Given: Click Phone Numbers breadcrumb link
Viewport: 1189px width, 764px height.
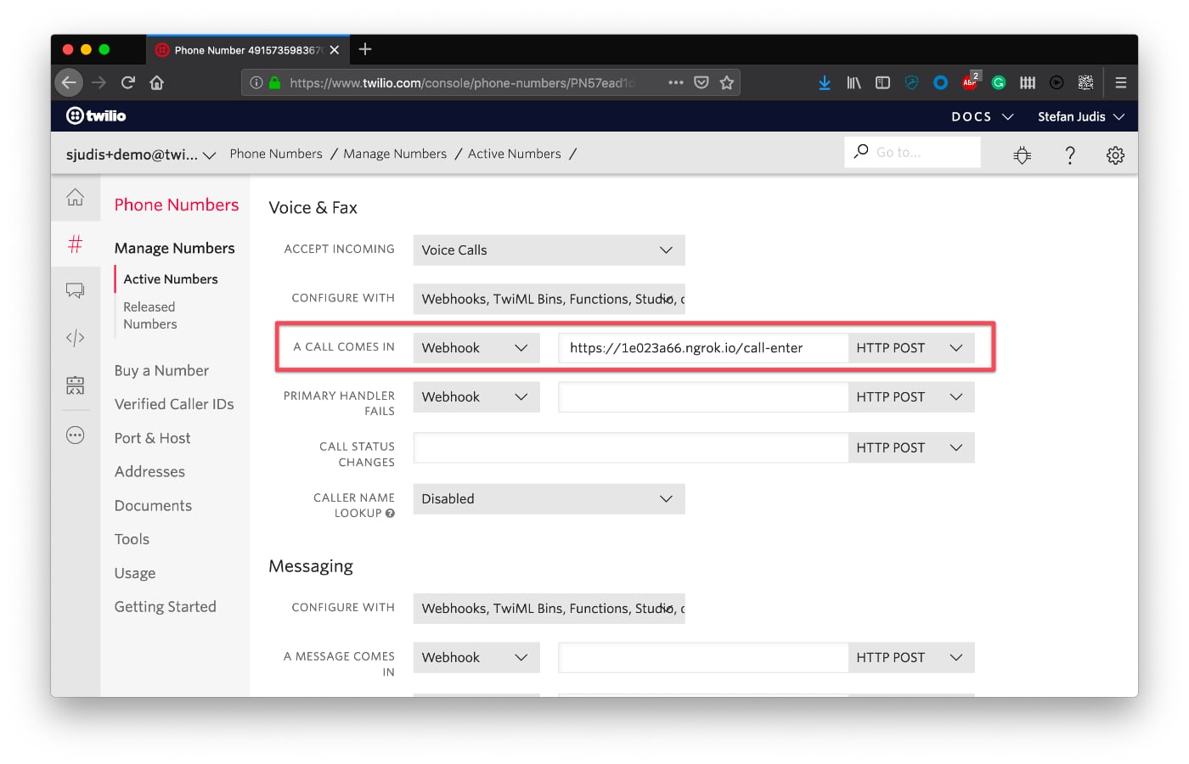Looking at the screenshot, I should 276,154.
